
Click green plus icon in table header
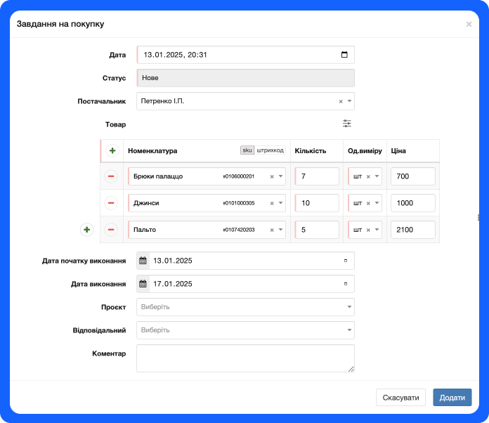[x=112, y=150]
